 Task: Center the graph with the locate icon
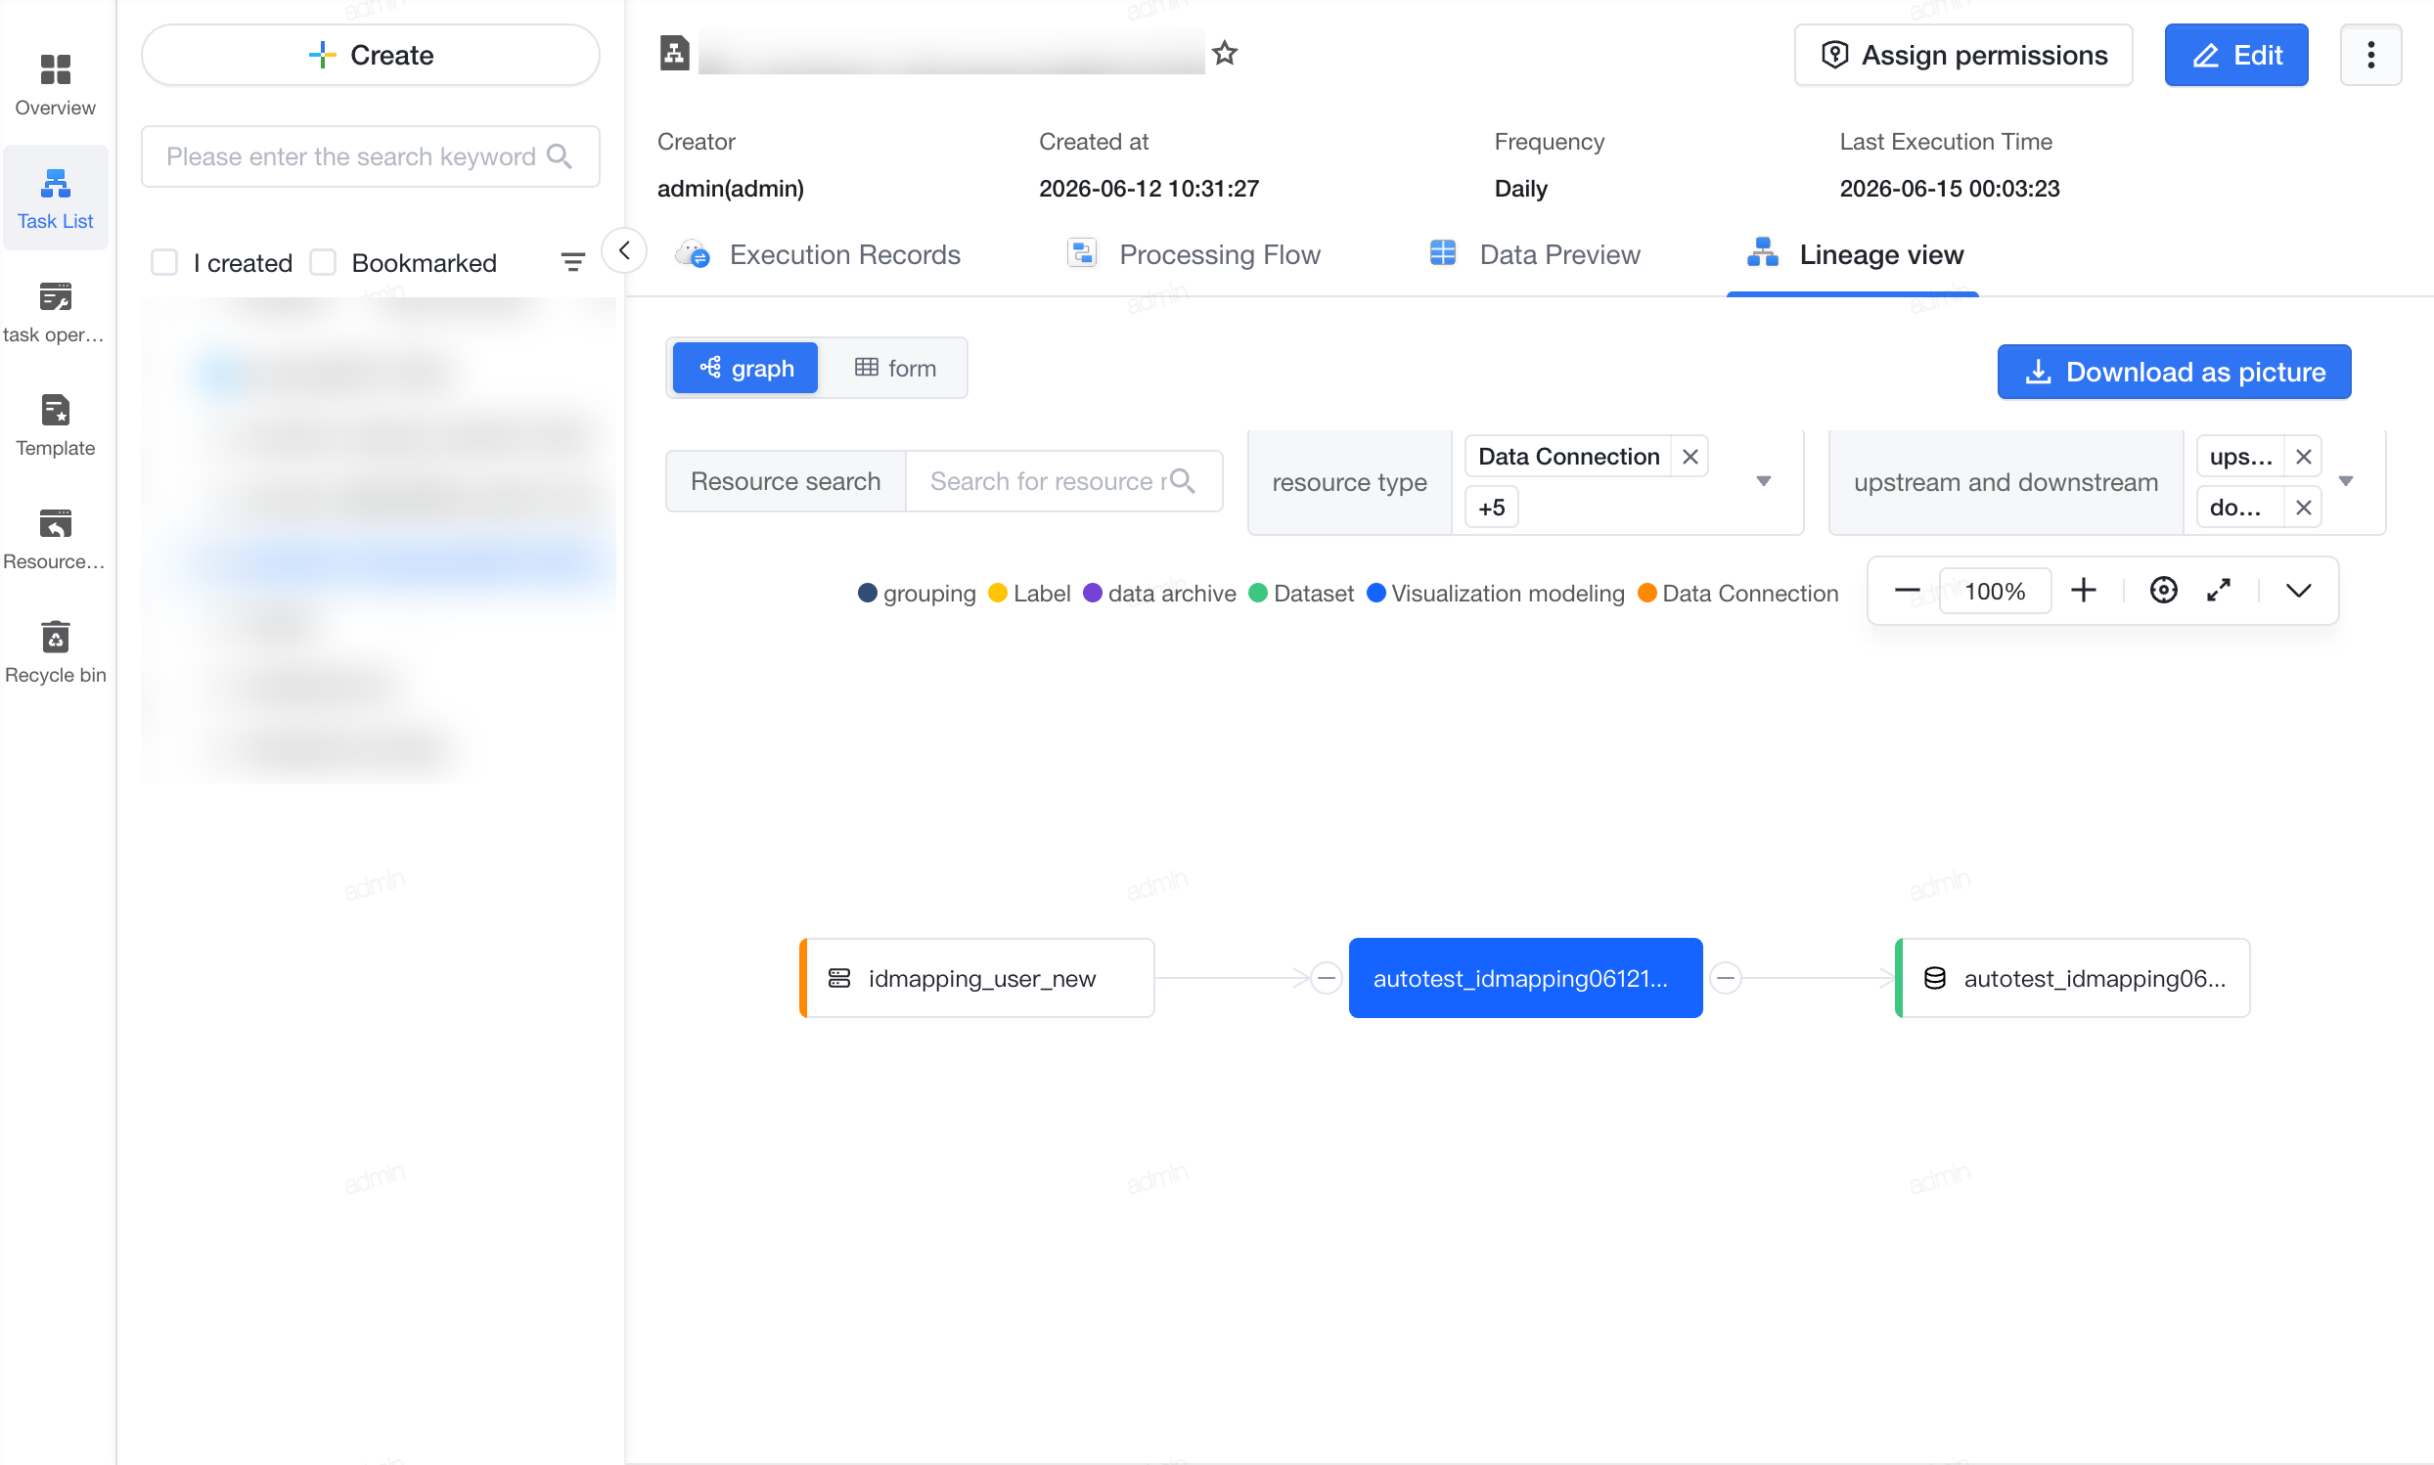2163,591
